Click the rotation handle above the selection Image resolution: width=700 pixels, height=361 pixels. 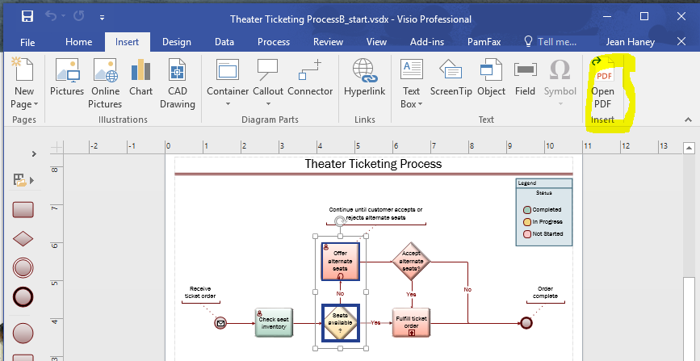point(340,221)
